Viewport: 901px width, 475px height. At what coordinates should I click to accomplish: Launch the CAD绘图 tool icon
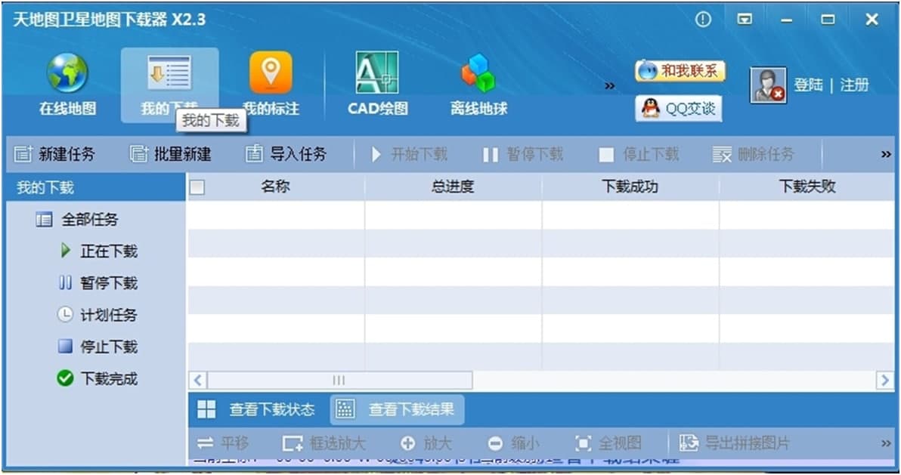click(377, 72)
